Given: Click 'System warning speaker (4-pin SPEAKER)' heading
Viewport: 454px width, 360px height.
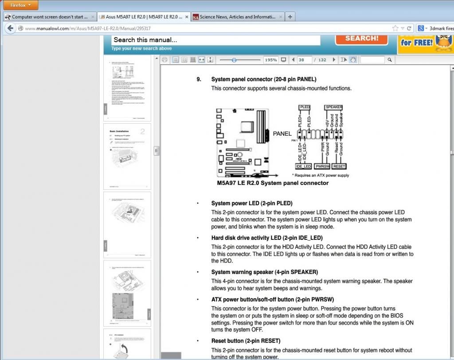Looking at the screenshot, I should (264, 272).
